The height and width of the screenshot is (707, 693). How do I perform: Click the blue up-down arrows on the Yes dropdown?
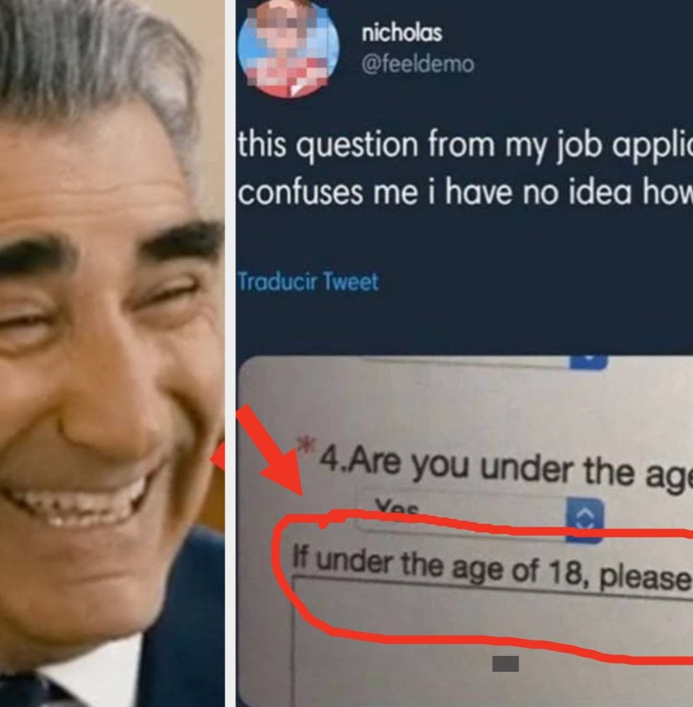pyautogui.click(x=585, y=519)
